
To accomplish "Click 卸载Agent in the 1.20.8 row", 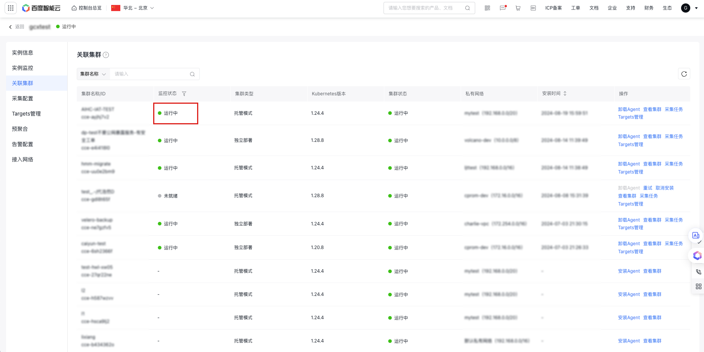I will (629, 244).
